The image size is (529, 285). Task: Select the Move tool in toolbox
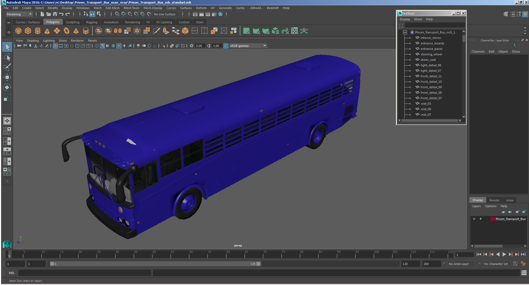[x=7, y=77]
